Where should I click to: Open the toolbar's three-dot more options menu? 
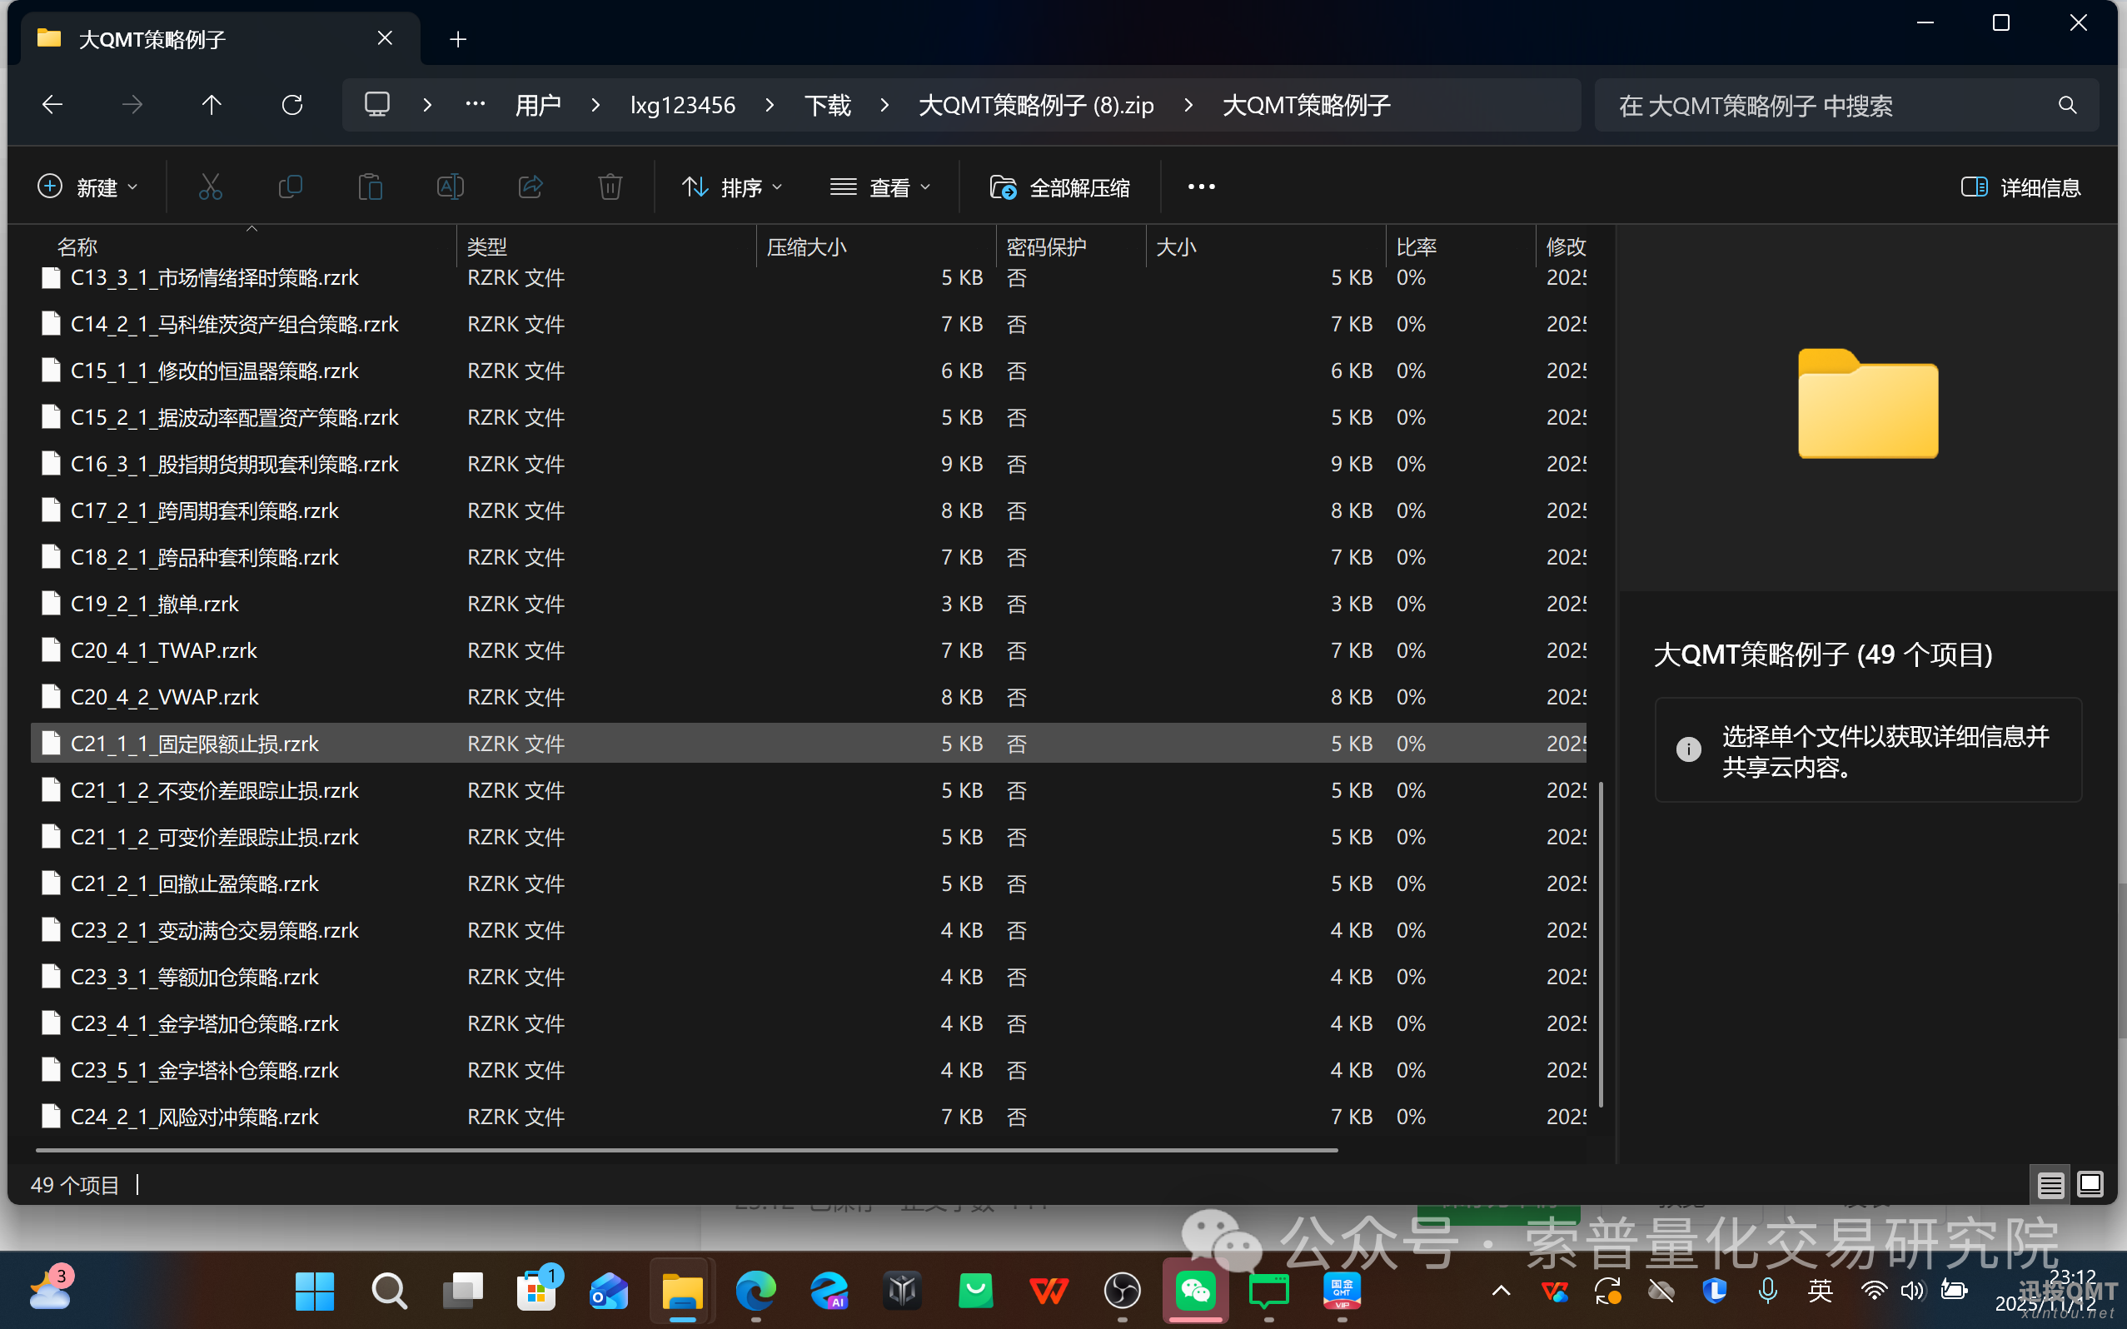[1201, 187]
